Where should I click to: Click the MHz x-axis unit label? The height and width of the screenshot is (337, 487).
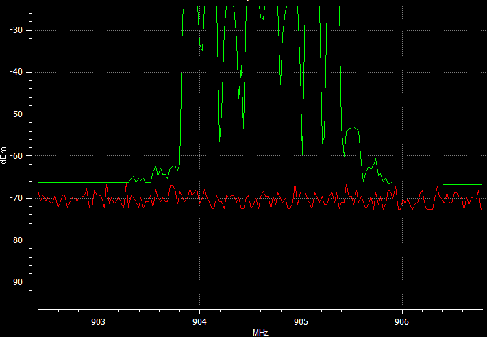(260, 334)
